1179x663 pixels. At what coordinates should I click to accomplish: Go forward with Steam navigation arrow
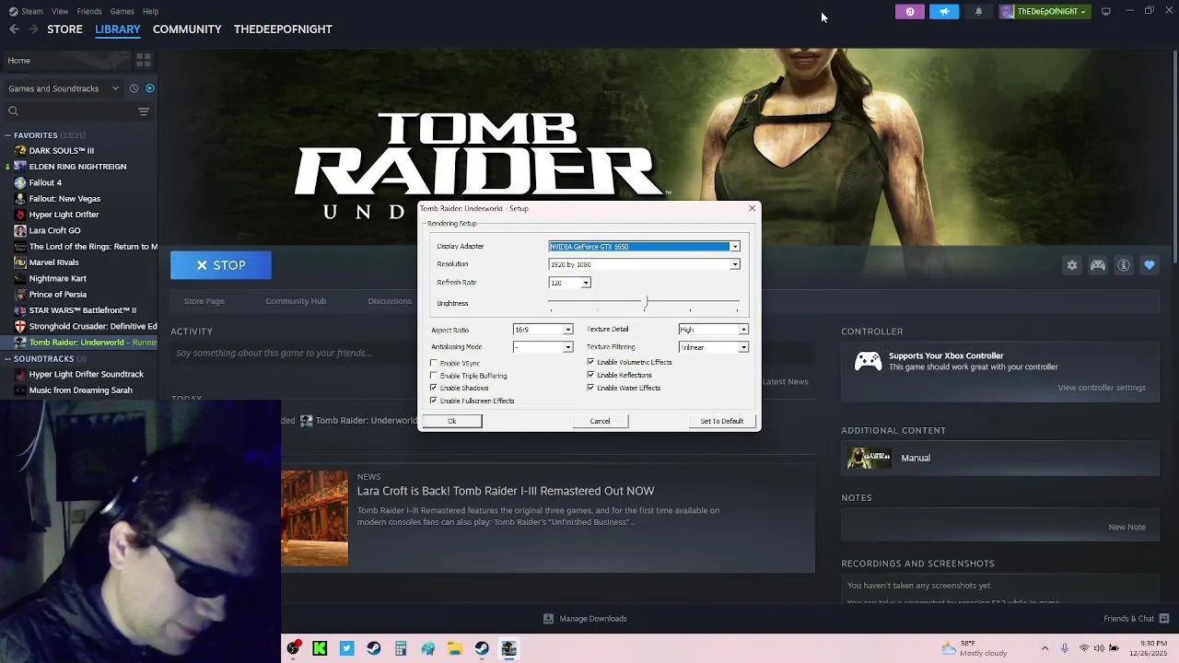pos(33,29)
